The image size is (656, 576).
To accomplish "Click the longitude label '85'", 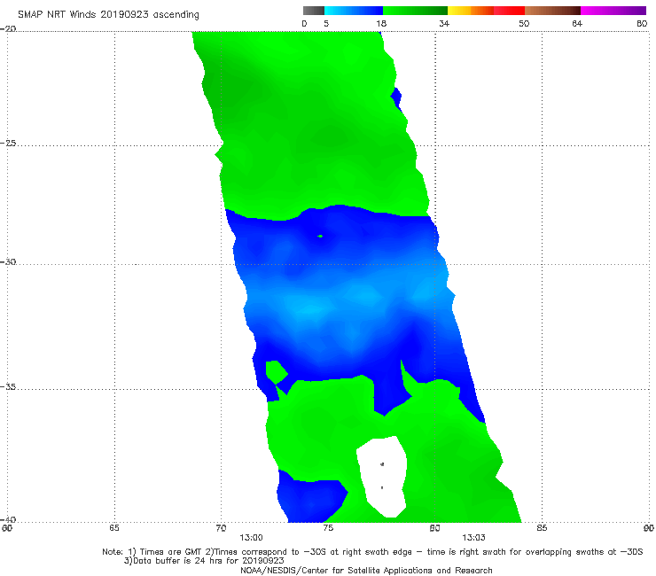I will (x=542, y=528).
